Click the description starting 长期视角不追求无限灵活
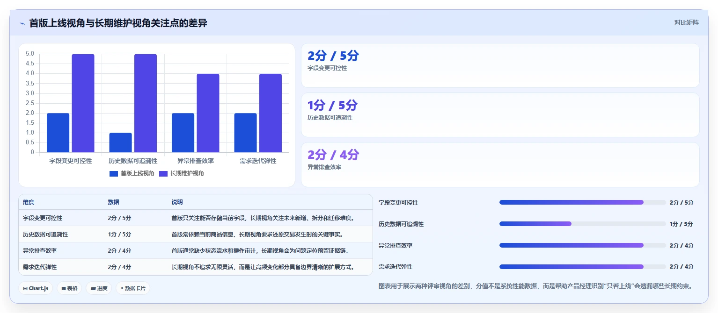 (x=264, y=267)
